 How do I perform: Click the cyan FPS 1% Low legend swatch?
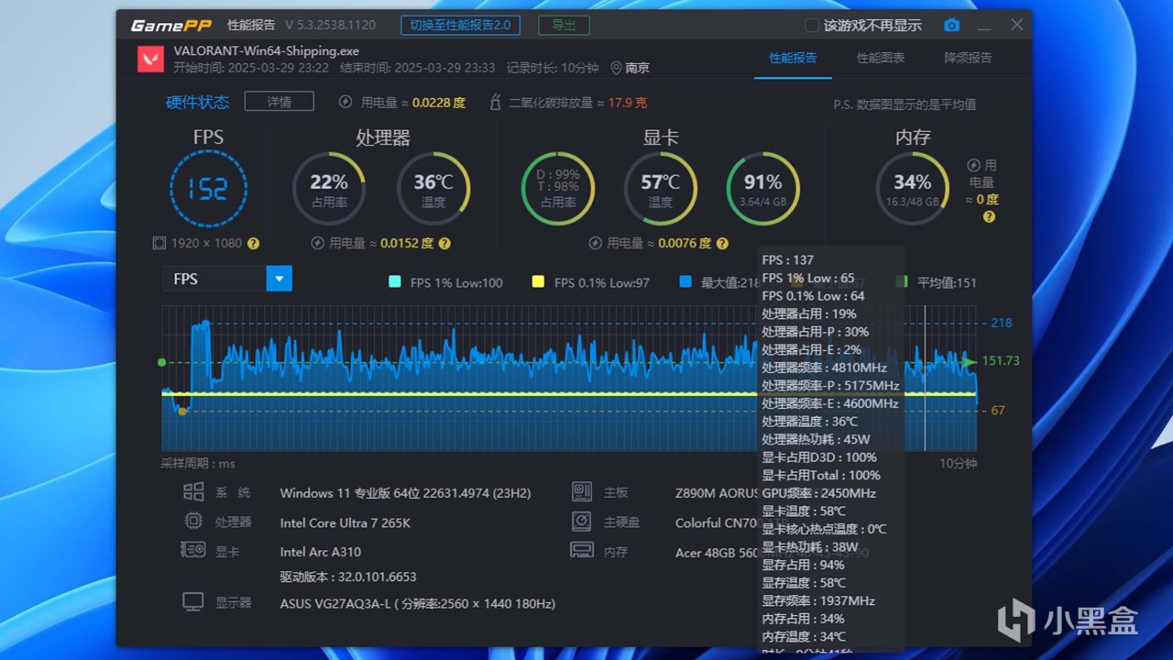[x=395, y=282]
